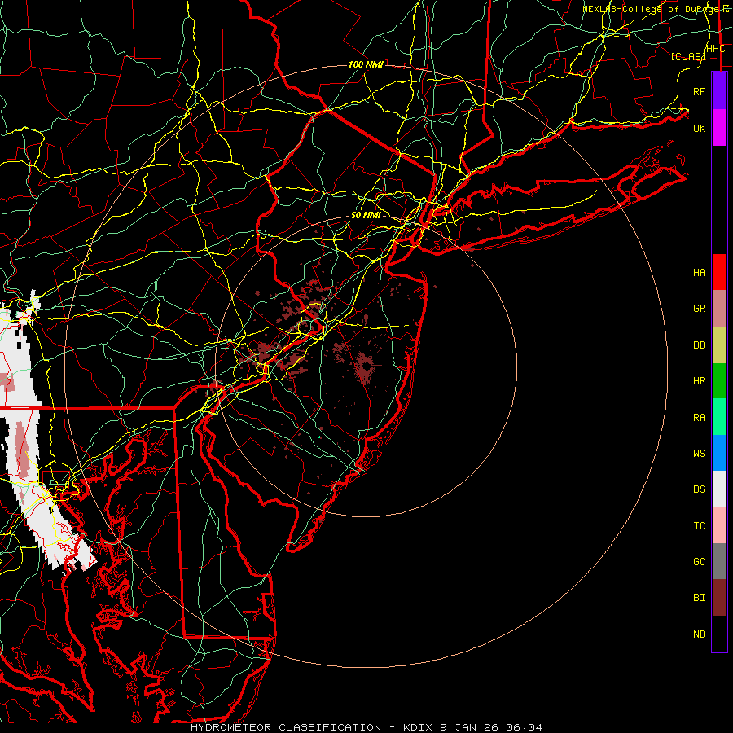
Task: Click the HR green legend swatch
Action: click(x=719, y=380)
